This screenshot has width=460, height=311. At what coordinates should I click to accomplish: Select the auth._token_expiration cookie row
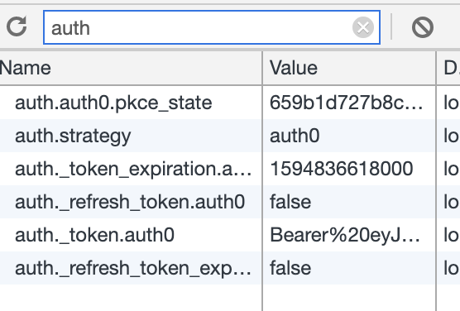point(230,169)
